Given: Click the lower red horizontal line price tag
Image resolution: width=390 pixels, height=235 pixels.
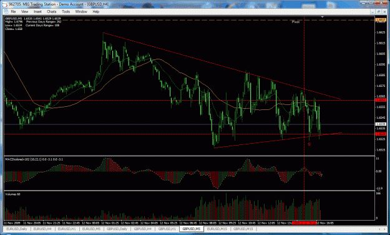Looking at the screenshot, I should tap(381, 134).
